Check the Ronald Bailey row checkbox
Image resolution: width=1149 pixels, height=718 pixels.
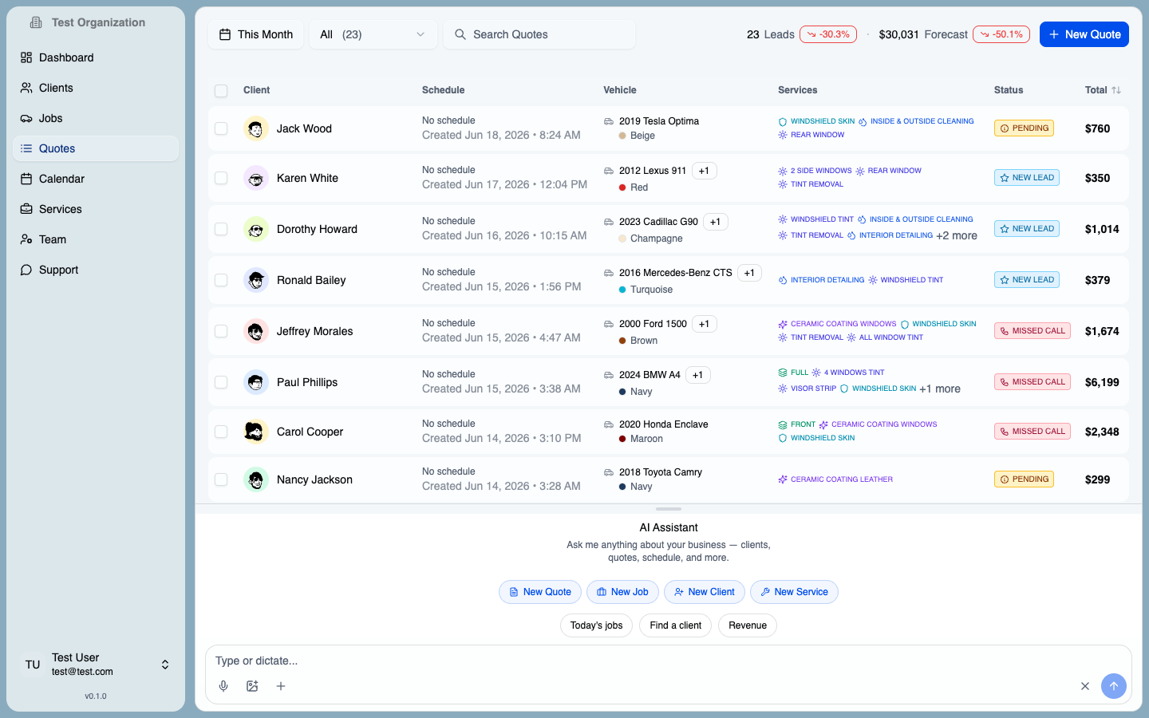[x=221, y=280]
